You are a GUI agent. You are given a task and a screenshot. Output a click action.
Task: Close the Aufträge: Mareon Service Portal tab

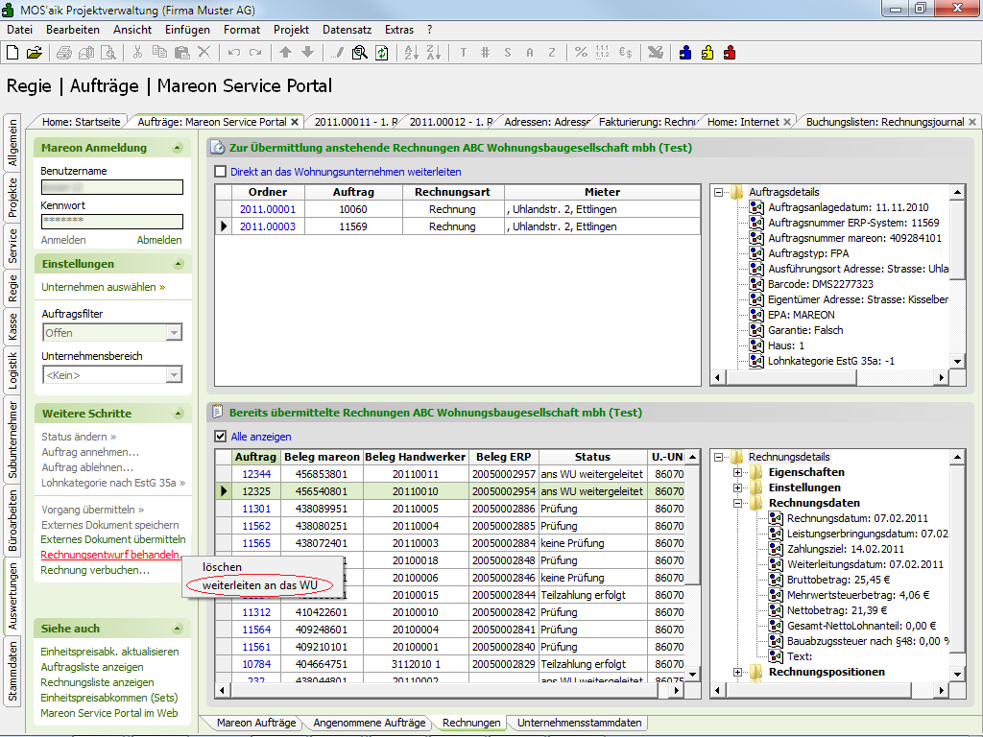(294, 122)
